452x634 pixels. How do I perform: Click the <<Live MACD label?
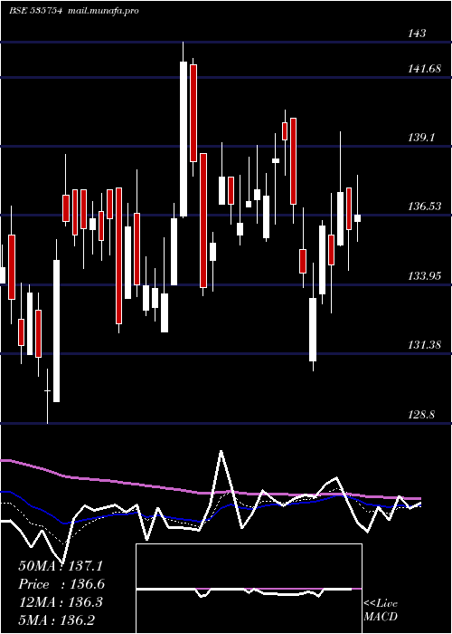coord(381,610)
